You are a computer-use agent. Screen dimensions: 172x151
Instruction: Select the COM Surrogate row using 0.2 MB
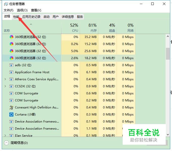[69, 100]
